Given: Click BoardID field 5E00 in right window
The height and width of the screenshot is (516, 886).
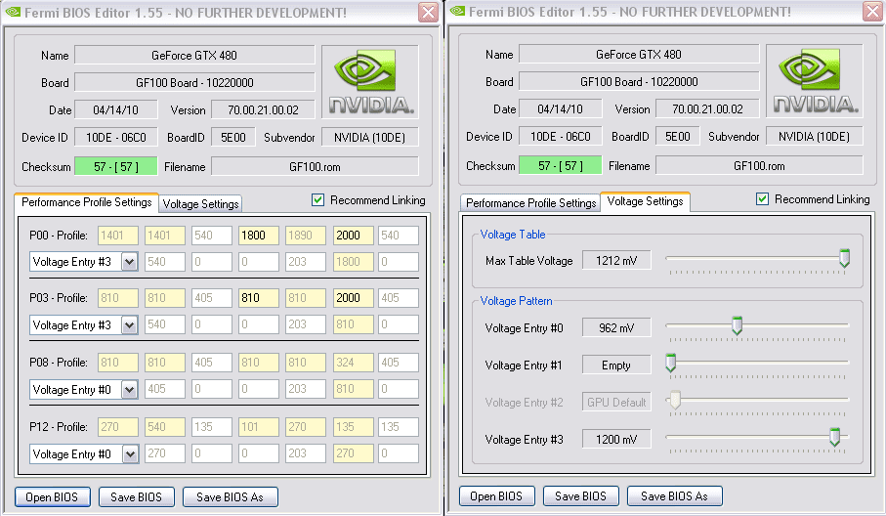Looking at the screenshot, I should point(678,136).
